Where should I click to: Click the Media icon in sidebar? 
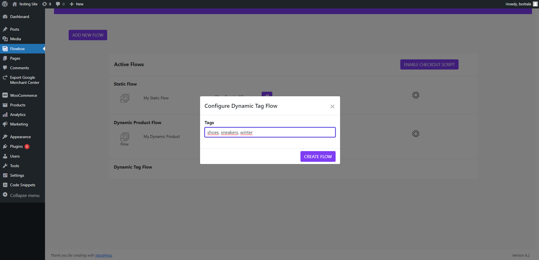(x=5, y=39)
